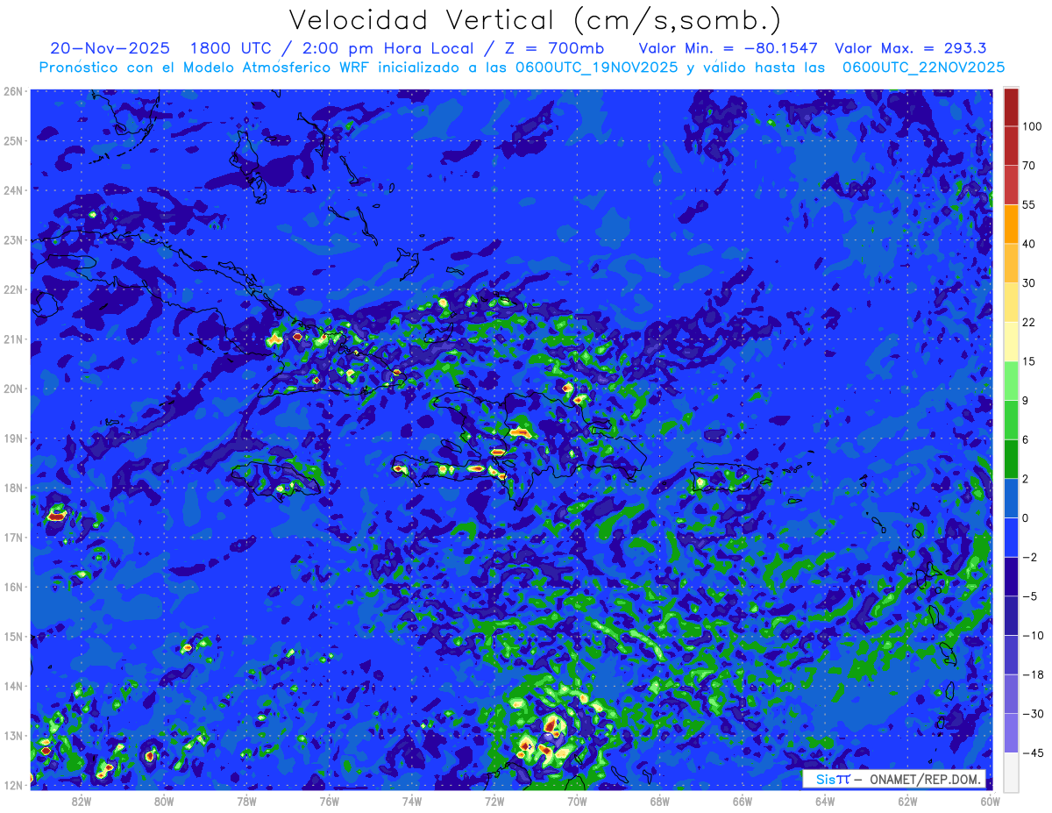1052x813 pixels.
Task: Click the '-10' color scale label
Action: (1032, 636)
